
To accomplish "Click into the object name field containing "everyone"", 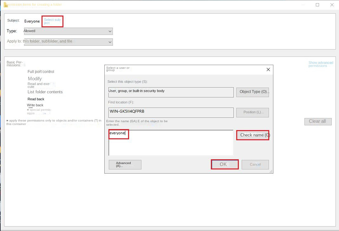I will [171, 142].
